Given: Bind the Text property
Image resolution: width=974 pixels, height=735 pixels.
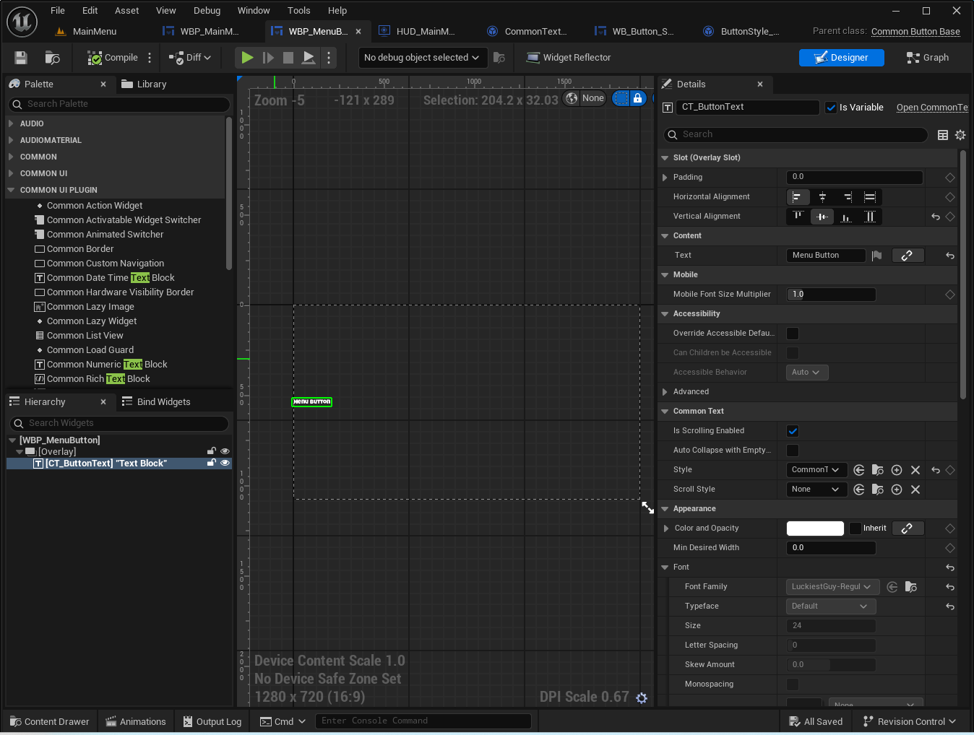Looking at the screenshot, I should (x=908, y=256).
